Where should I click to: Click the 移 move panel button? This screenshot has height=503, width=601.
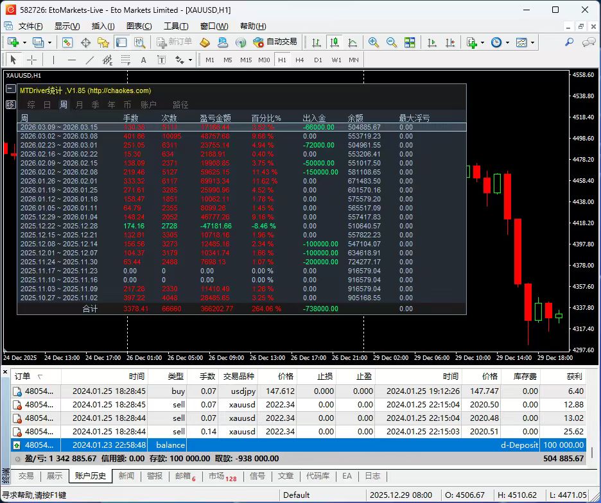[11, 104]
